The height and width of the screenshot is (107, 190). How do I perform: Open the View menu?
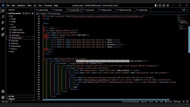[x=29, y=5]
